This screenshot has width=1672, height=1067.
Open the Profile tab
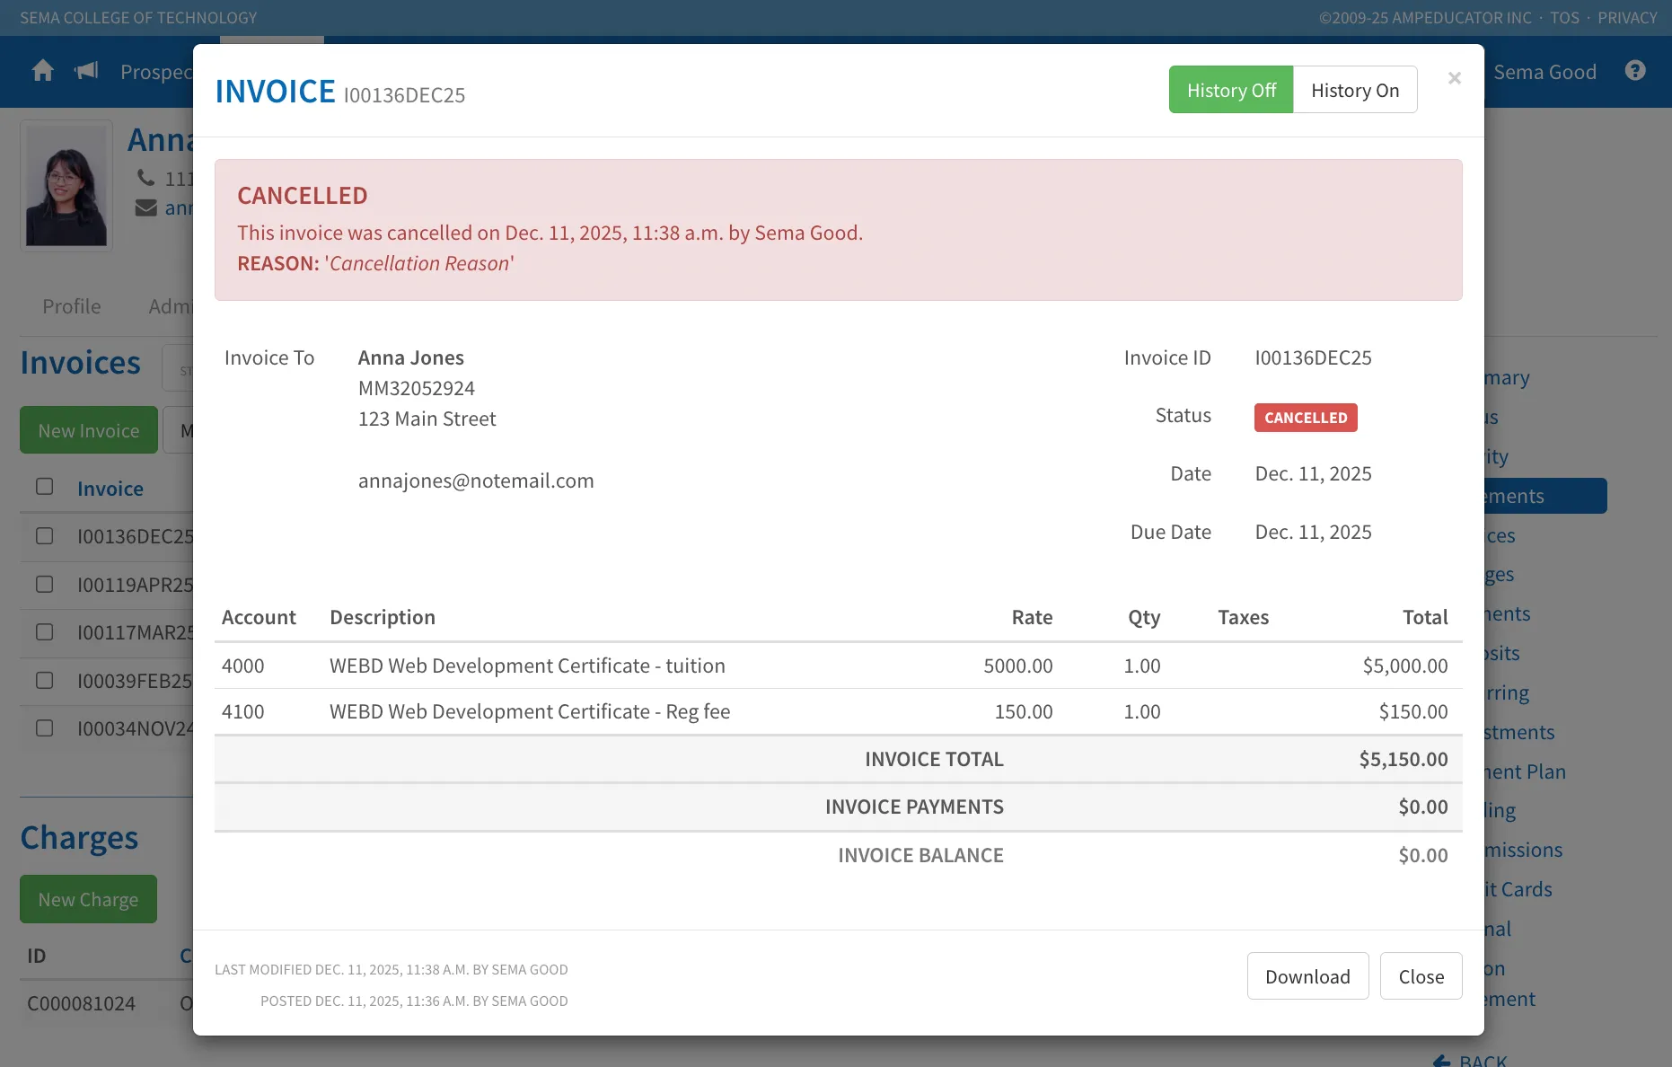coord(72,306)
